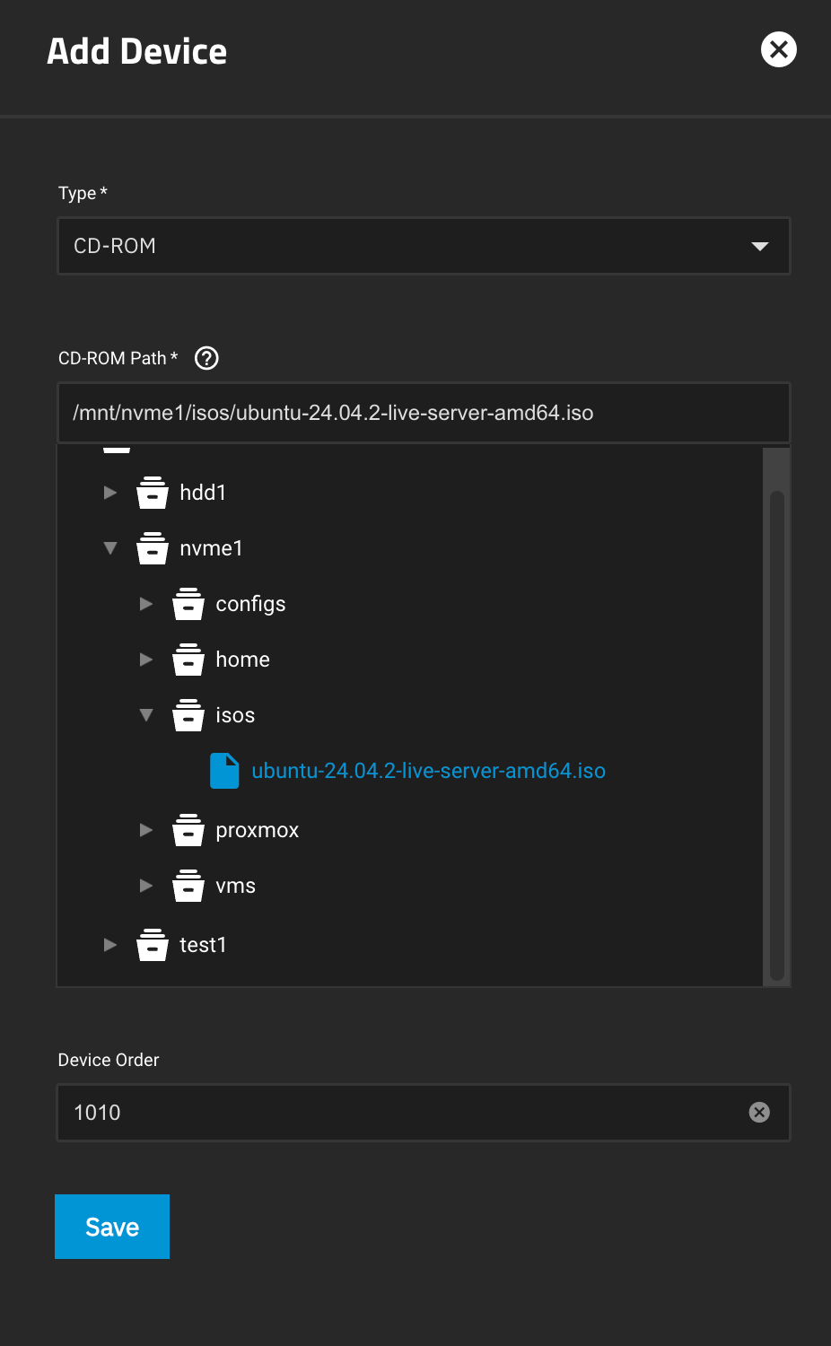Click the configs folder icon
Viewport: 831px width, 1346px height.
pos(188,604)
